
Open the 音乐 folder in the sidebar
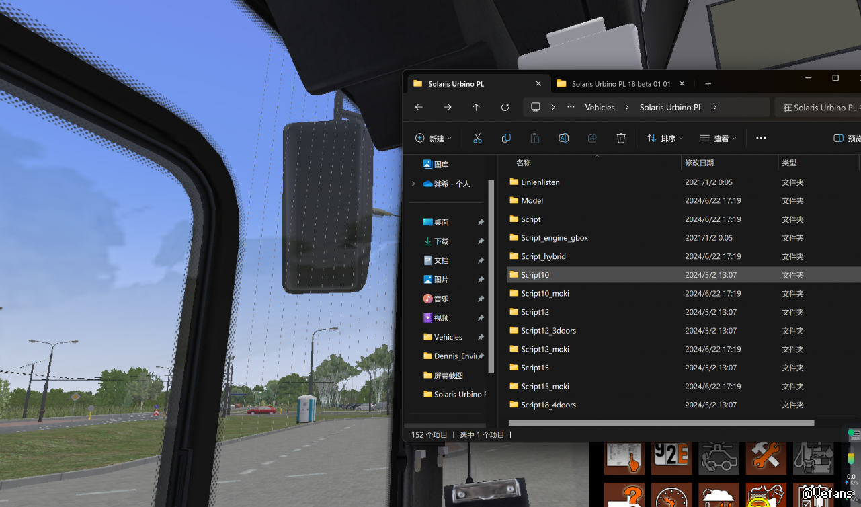(436, 299)
